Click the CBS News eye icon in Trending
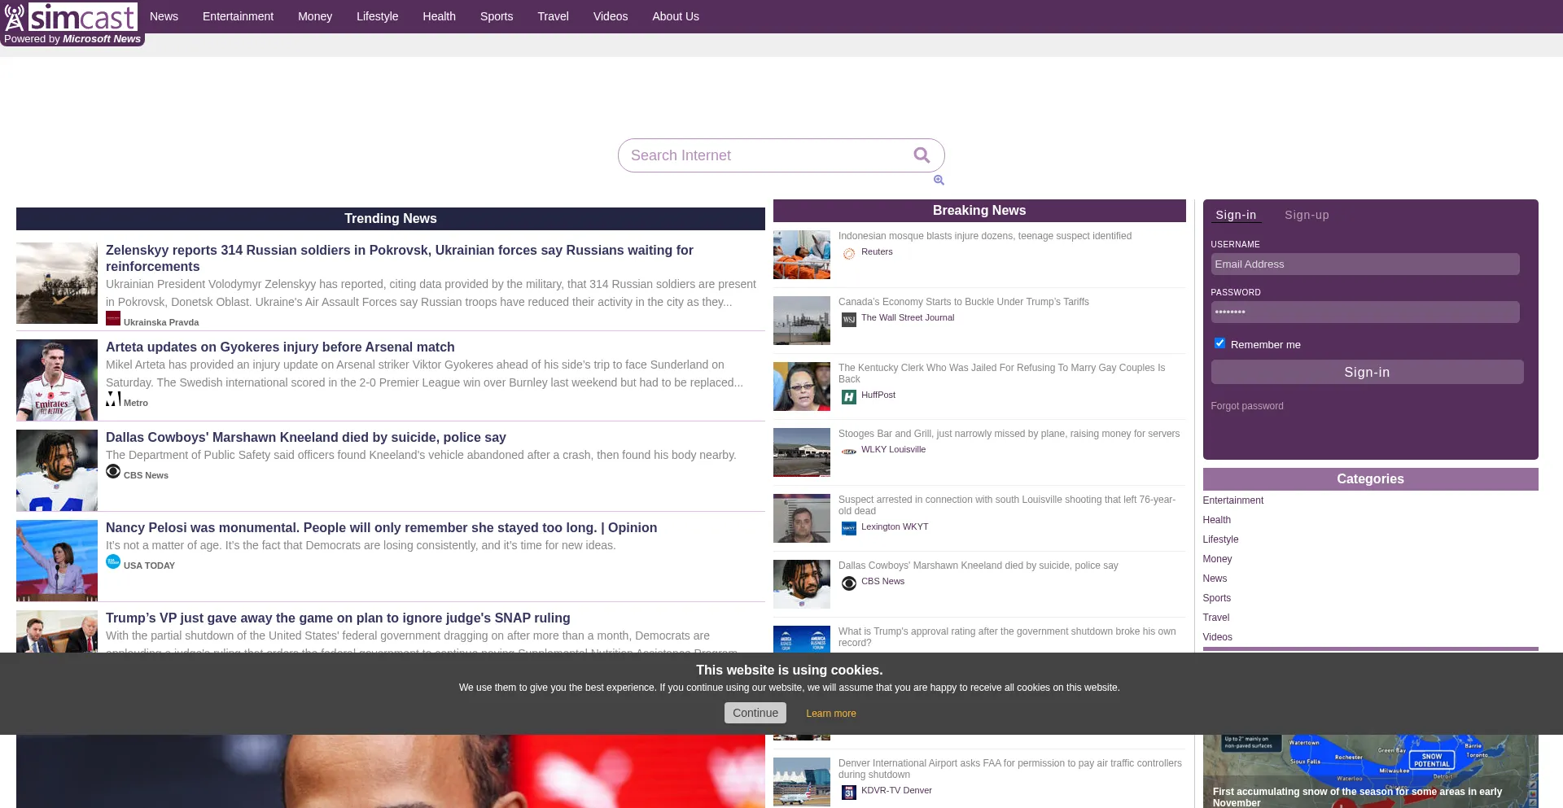Screen dimensions: 1563x808 tap(113, 472)
